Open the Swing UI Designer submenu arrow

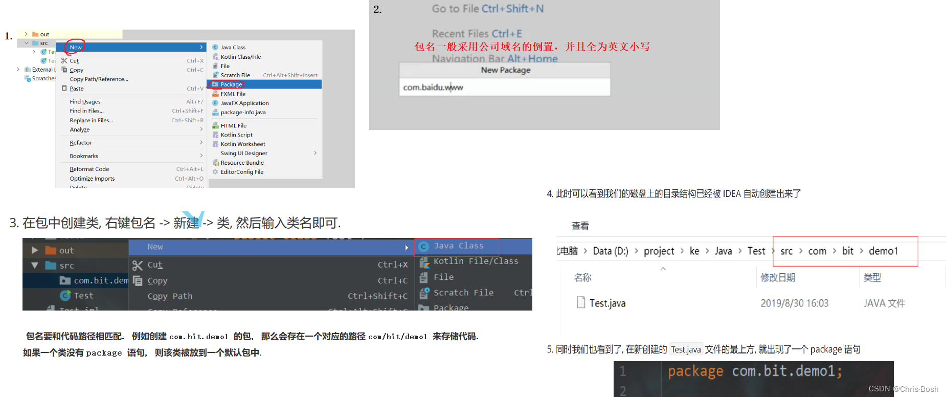coord(315,153)
